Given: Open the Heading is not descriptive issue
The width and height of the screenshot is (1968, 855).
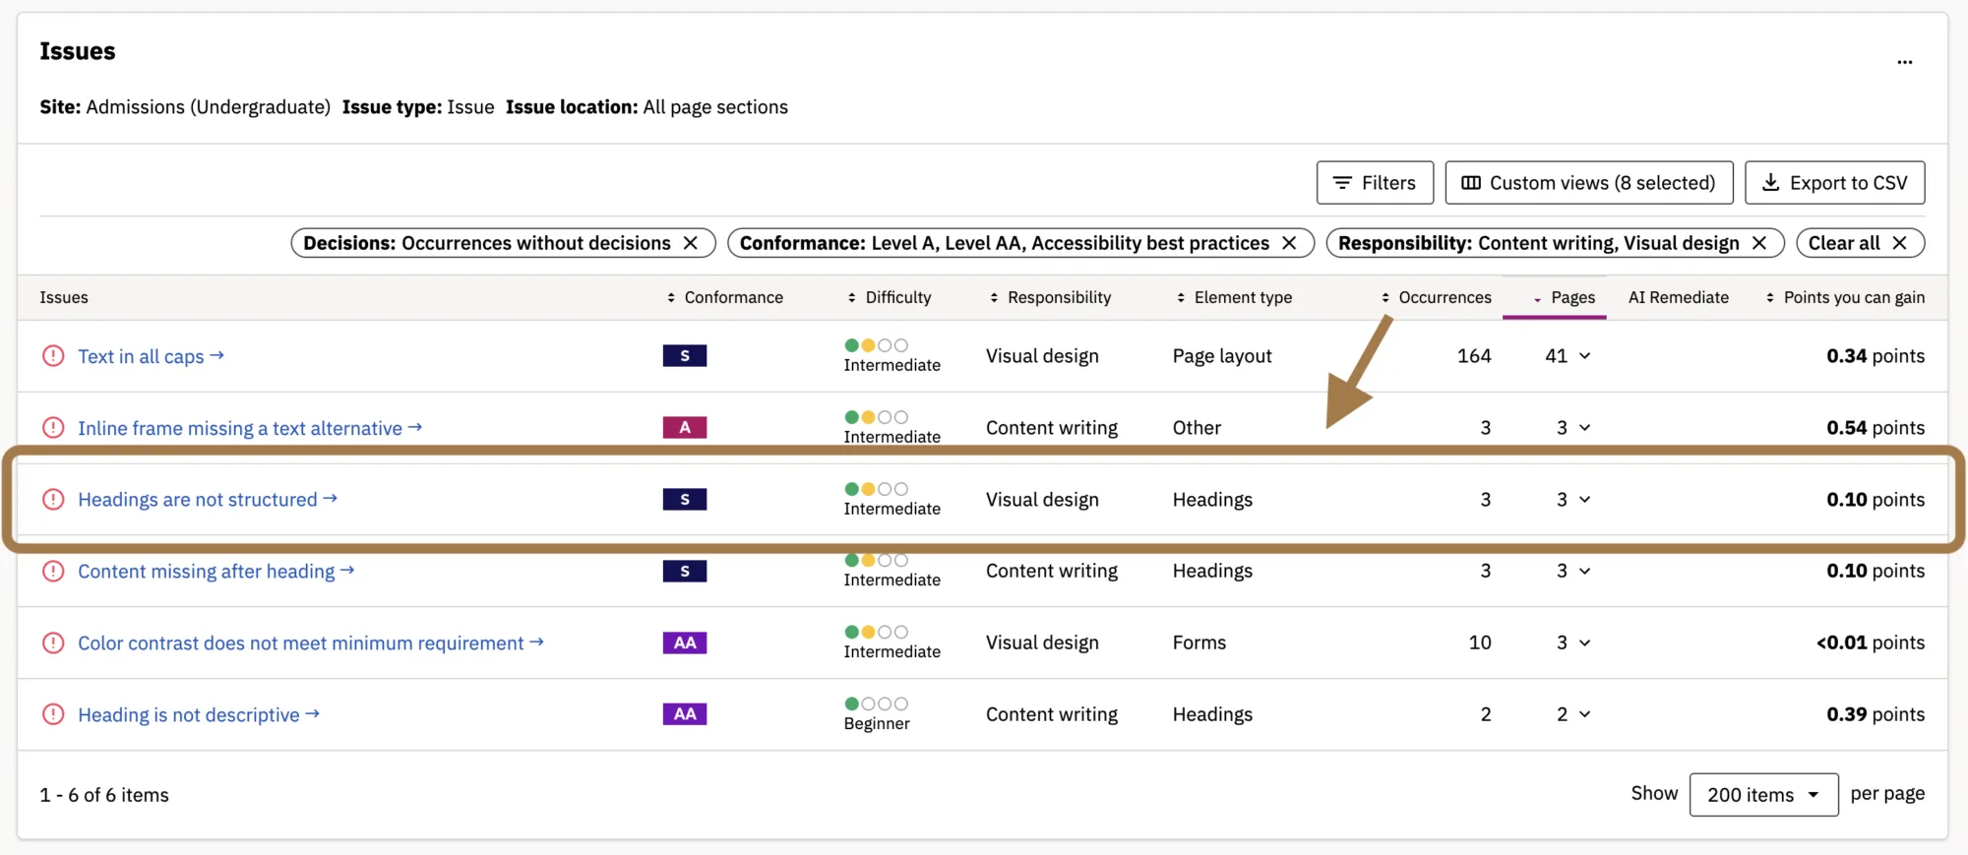Looking at the screenshot, I should pos(199,715).
